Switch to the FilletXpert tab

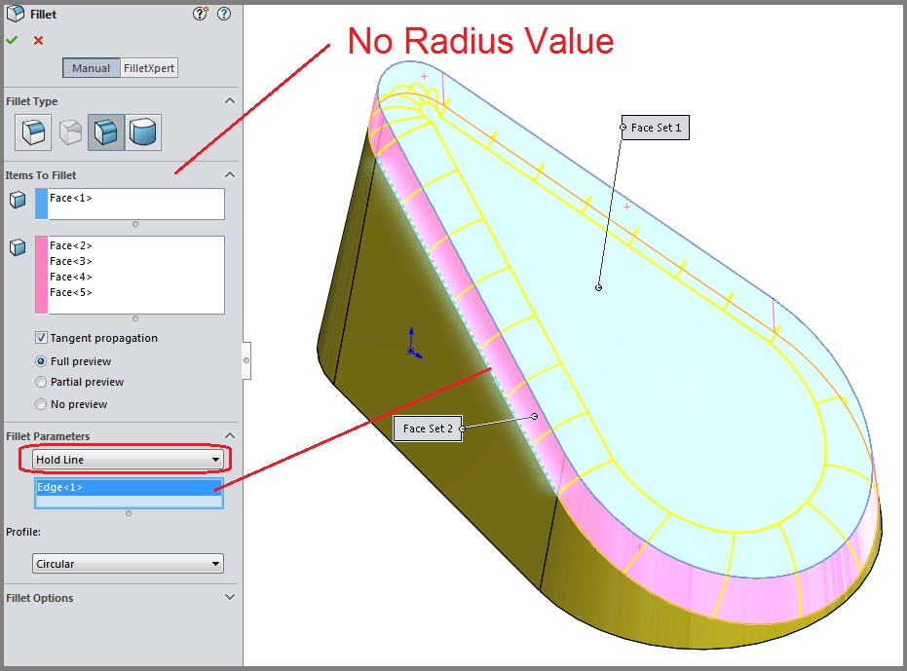tap(149, 68)
